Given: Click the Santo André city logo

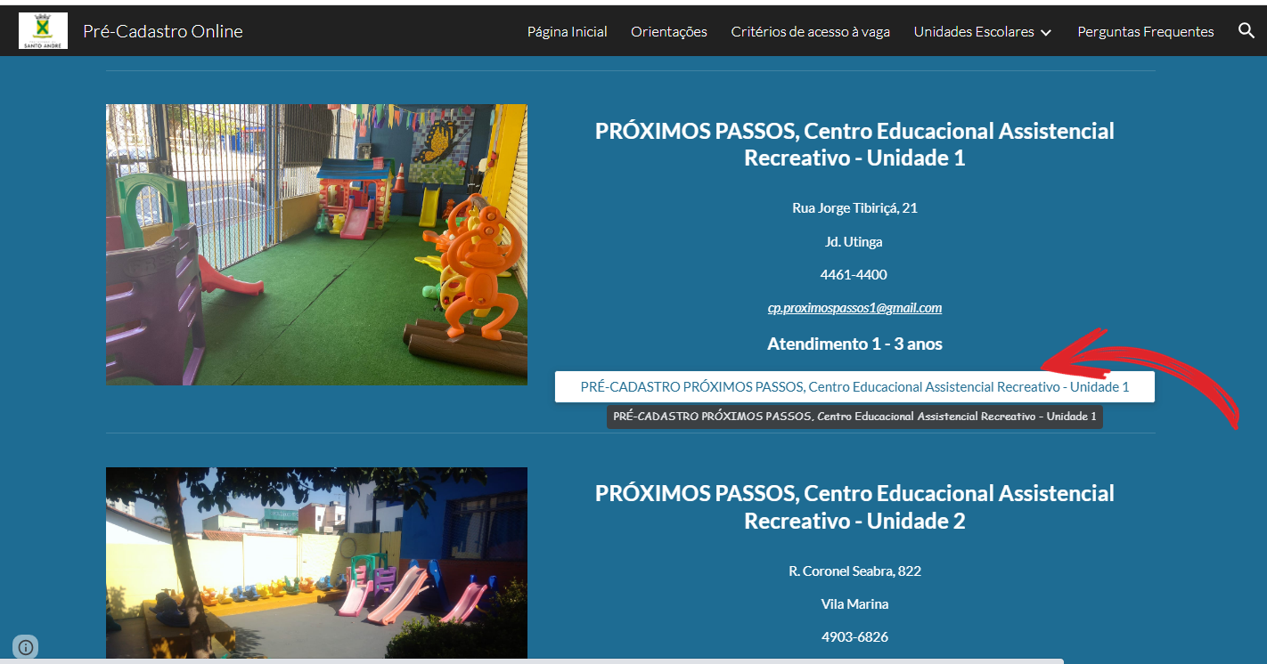Looking at the screenshot, I should tap(43, 31).
